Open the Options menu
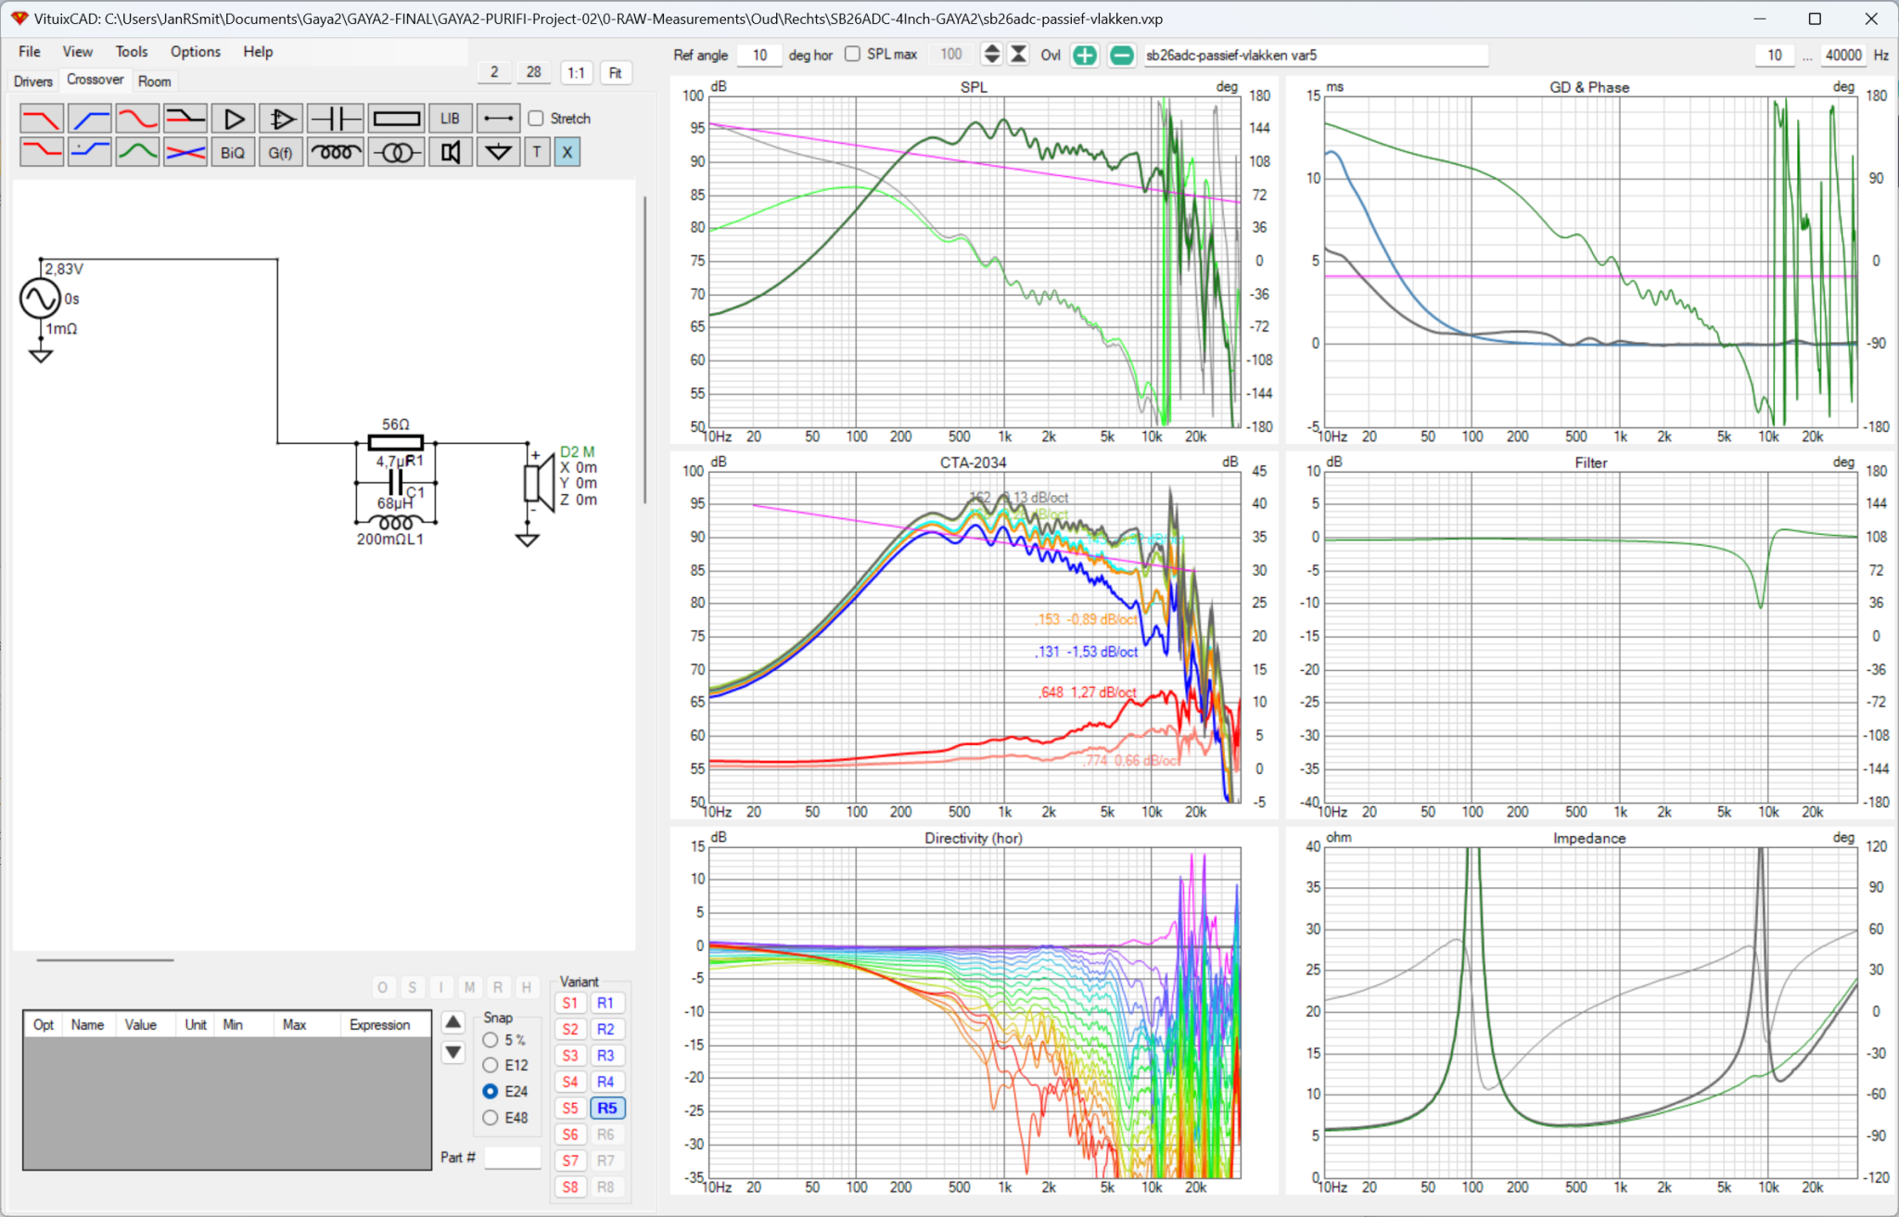This screenshot has width=1899, height=1217. pyautogui.click(x=196, y=52)
